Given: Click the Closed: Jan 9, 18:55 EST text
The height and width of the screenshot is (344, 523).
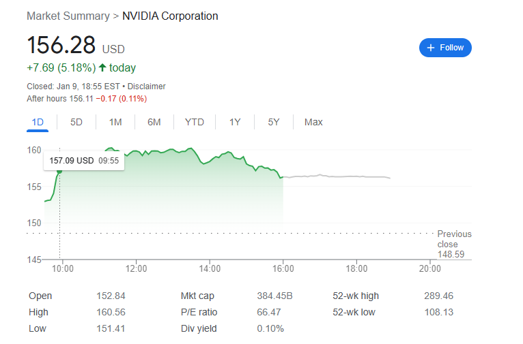Looking at the screenshot, I should point(73,87).
